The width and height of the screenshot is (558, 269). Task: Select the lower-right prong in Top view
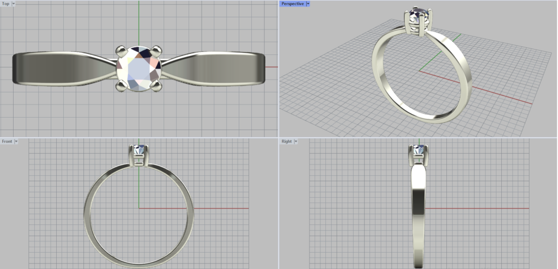157,85
